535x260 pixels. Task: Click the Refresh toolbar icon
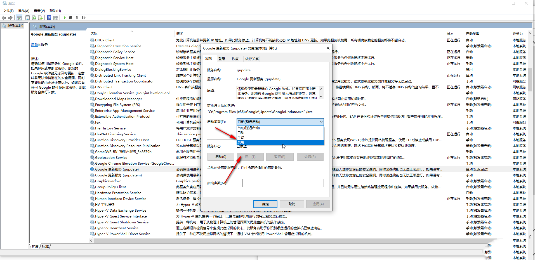pos(34,18)
